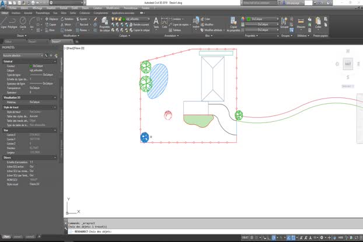363x242 pixels.
Task: Click the HAUT face of ViewCube
Action: 348,64
